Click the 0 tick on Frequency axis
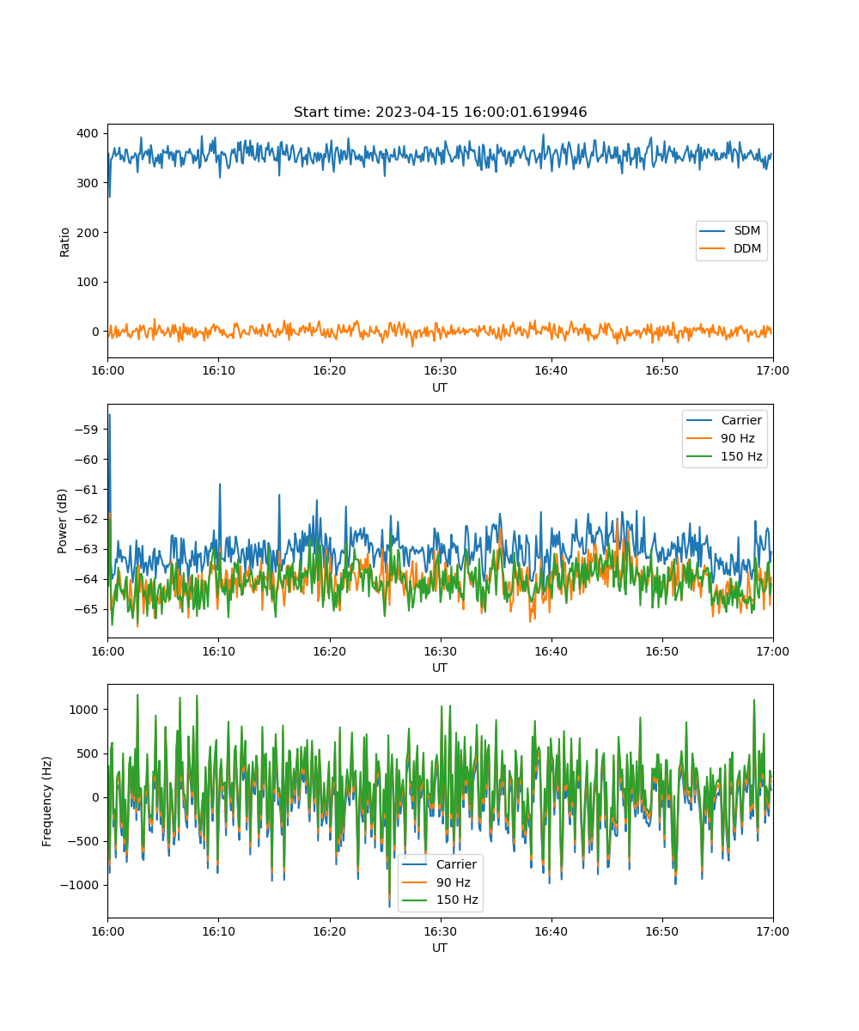Image resolution: width=859 pixels, height=1031 pixels. click(x=97, y=797)
